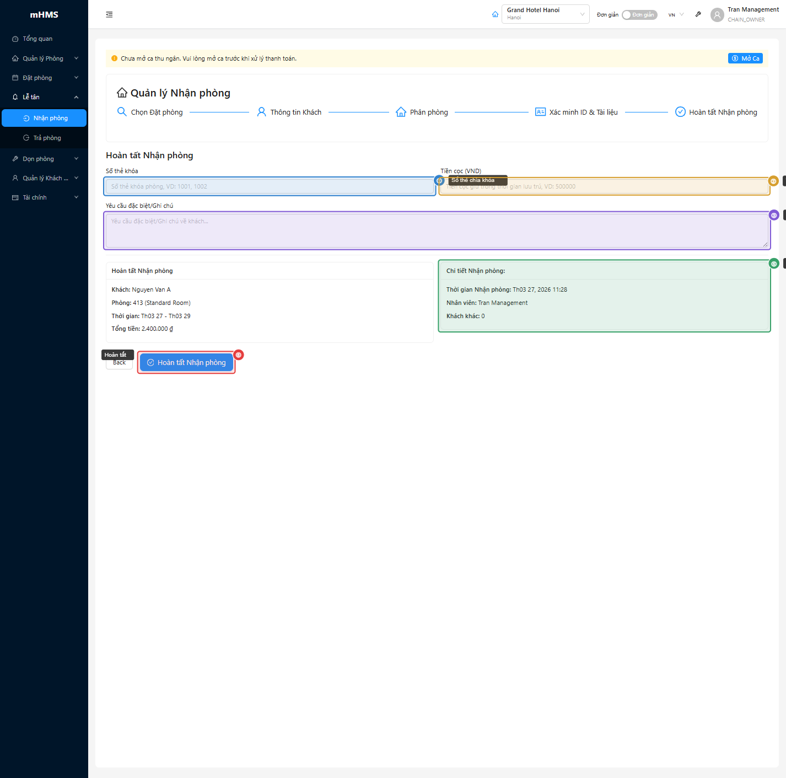This screenshot has height=778, width=786.
Task: Click the Đặt phòng calendar icon
Action: coord(15,77)
